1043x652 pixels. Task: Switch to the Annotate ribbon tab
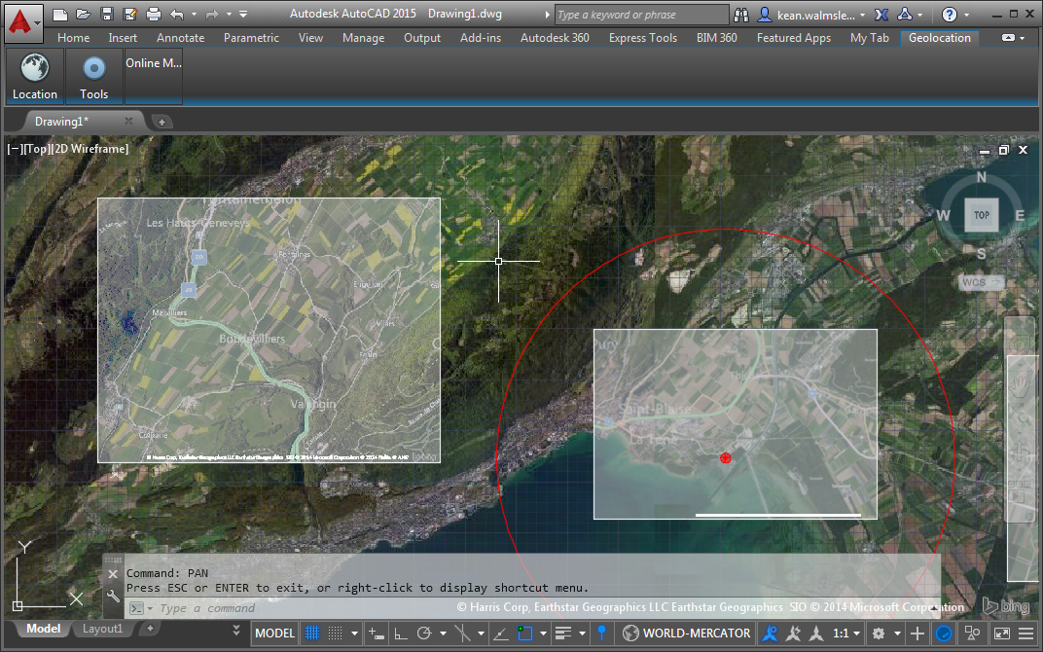[x=180, y=38]
